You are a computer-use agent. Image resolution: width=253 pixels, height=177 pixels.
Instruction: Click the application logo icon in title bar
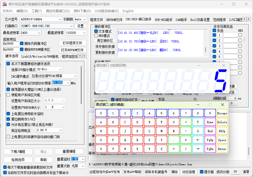pyautogui.click(x=5, y=4)
